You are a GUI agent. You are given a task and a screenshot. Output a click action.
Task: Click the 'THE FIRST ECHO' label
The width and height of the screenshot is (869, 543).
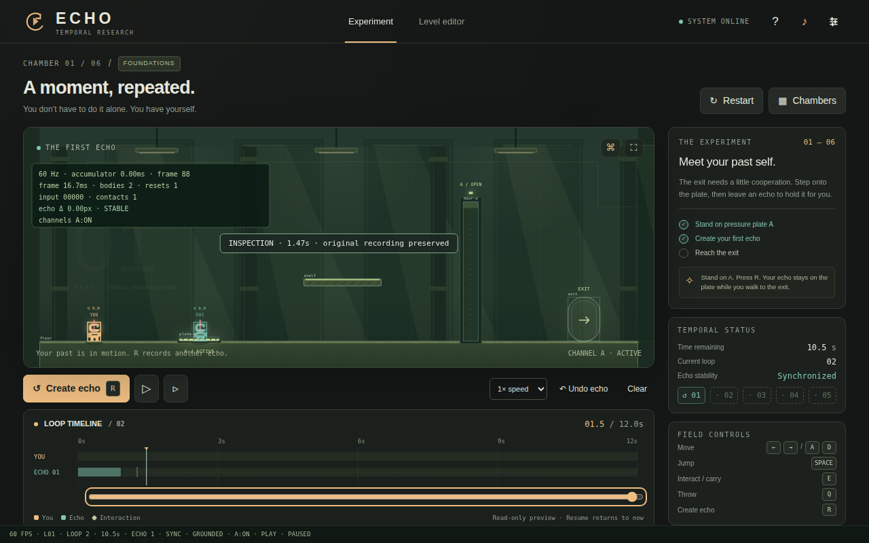click(80, 147)
